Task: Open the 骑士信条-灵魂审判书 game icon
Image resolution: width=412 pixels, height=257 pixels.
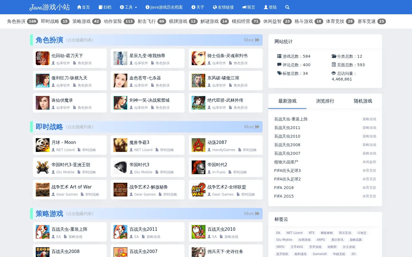Action: click(x=199, y=58)
